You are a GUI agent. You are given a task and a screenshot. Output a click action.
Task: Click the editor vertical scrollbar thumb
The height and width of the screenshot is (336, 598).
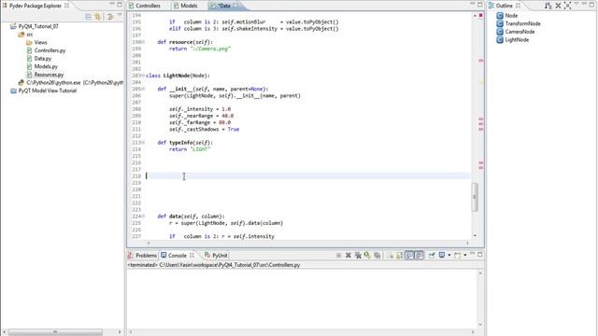[x=475, y=197]
